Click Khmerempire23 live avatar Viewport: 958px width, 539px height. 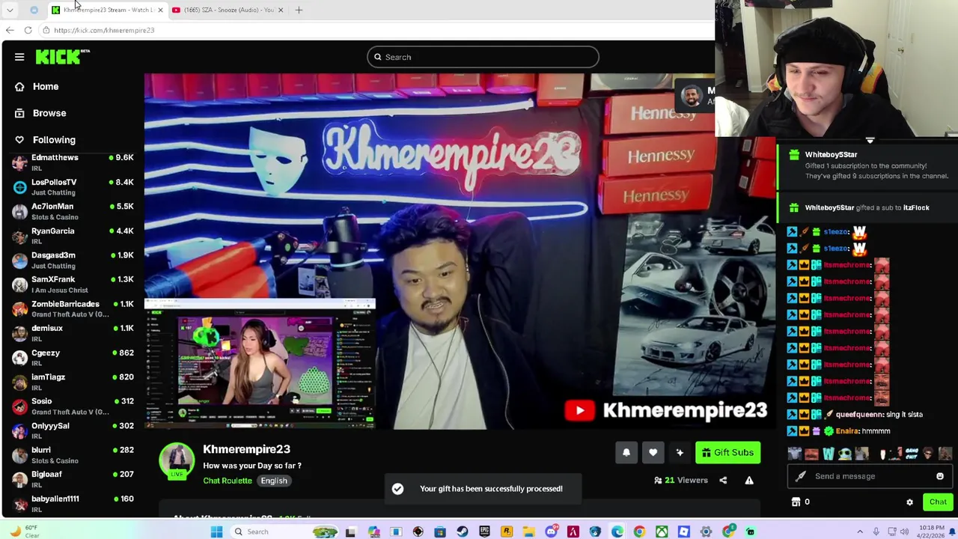tap(177, 460)
